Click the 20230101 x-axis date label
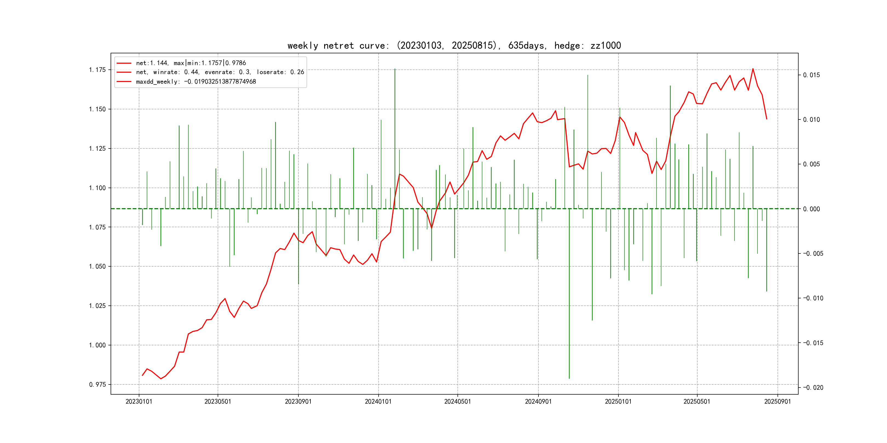 coord(139,401)
